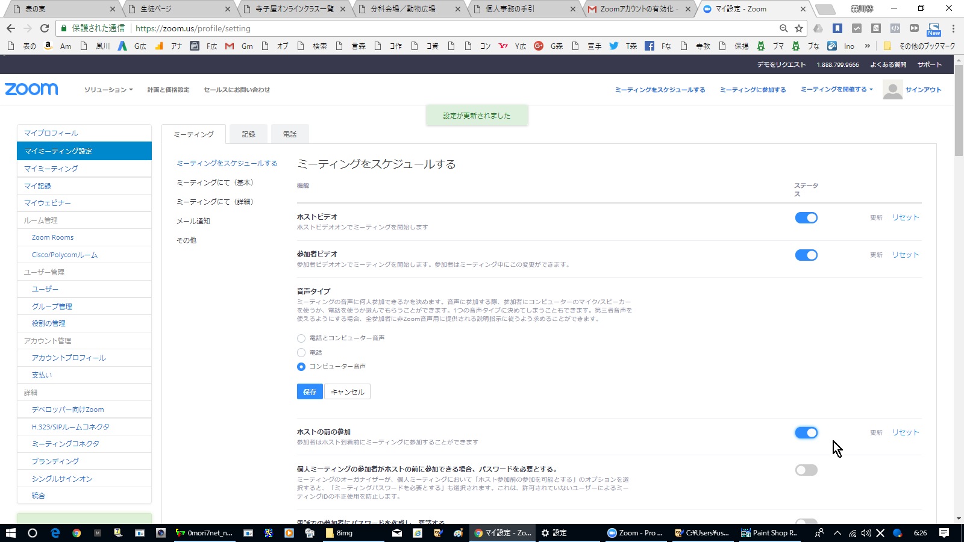Toggle the ホストビデオ switch
The width and height of the screenshot is (964, 542).
tap(806, 218)
